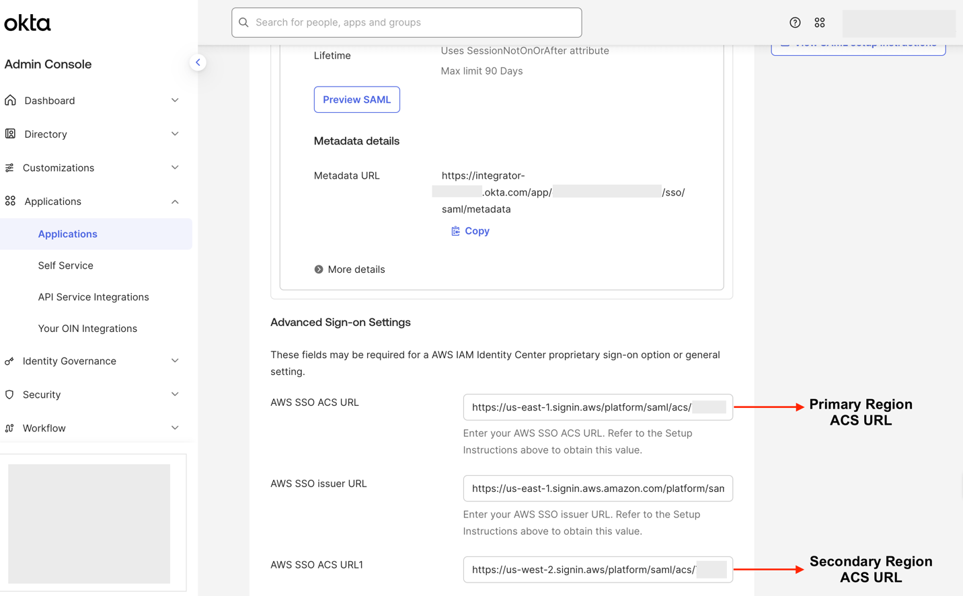Viewport: 963px width, 596px height.
Task: Select Identity Governance in sidebar
Action: (69, 361)
